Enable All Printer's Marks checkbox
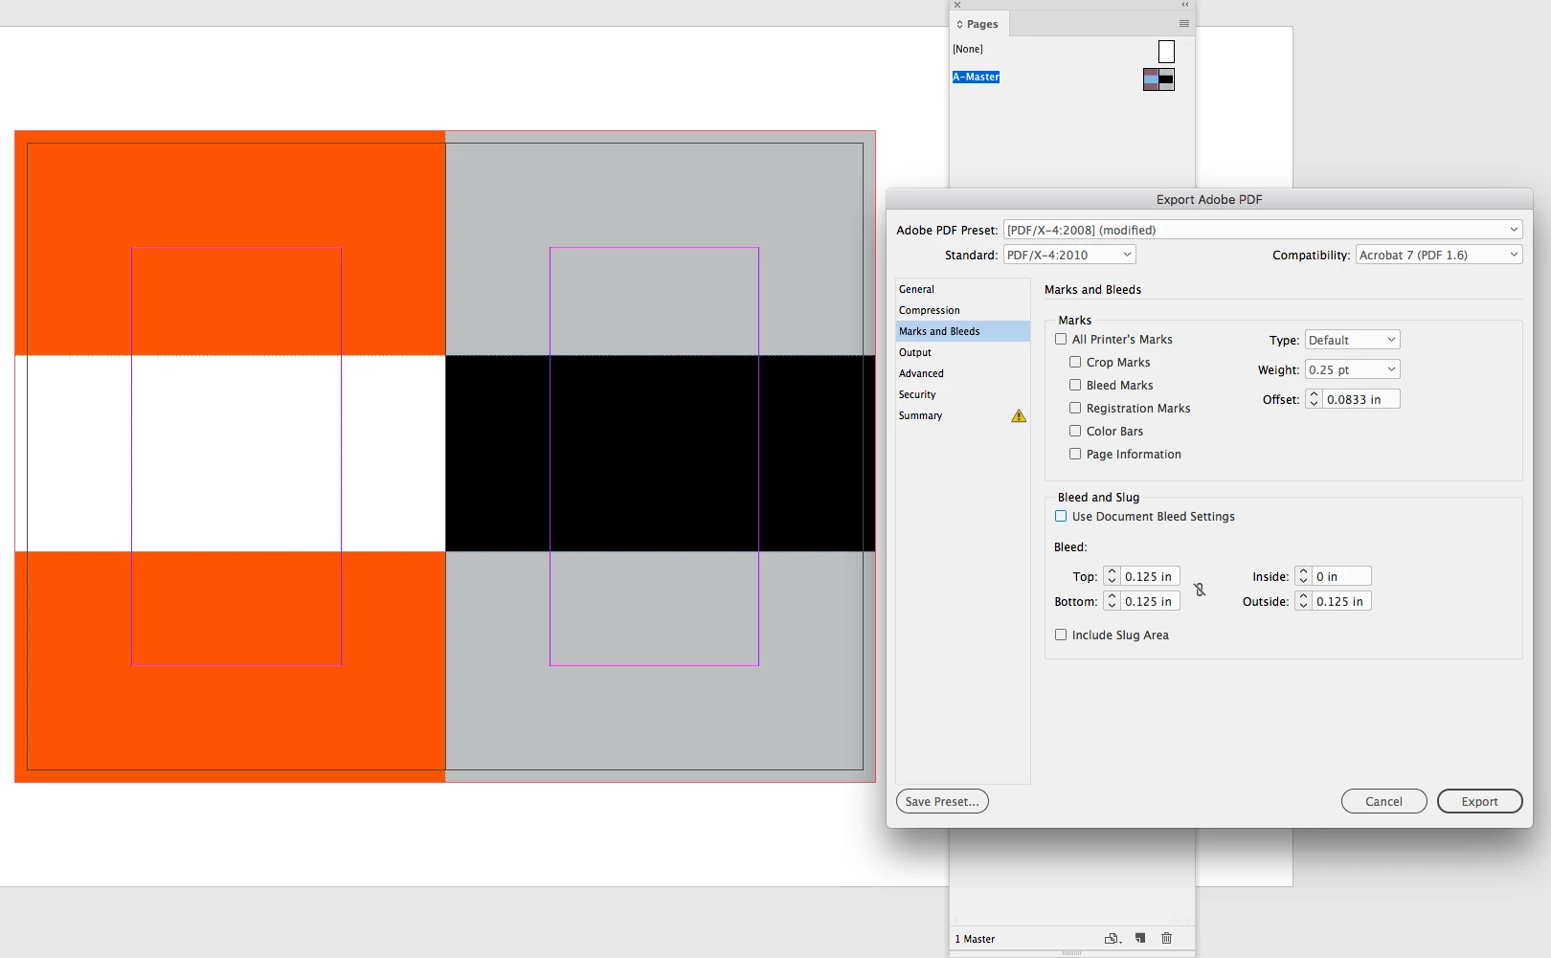This screenshot has width=1551, height=958. 1061,339
